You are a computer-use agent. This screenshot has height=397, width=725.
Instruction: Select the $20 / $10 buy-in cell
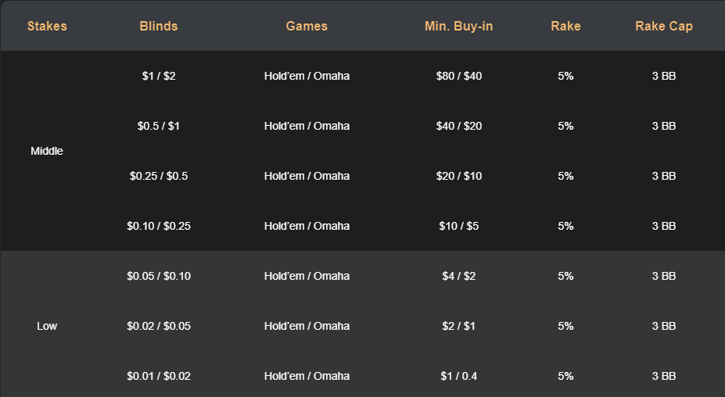pos(458,176)
